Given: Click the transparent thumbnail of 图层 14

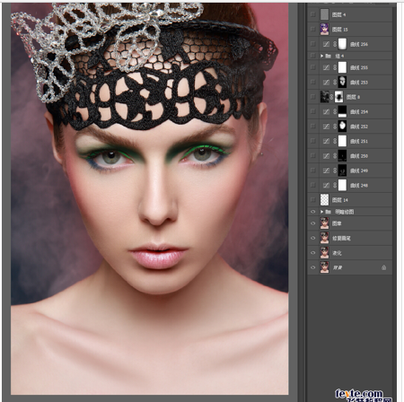Looking at the screenshot, I should [324, 200].
